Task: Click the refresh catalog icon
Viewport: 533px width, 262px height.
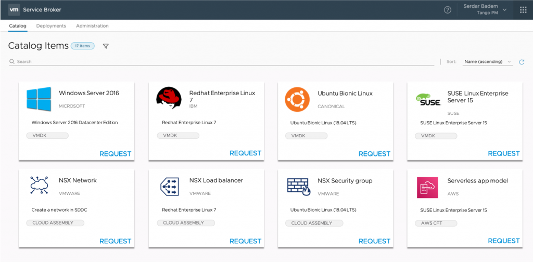Action: (522, 62)
